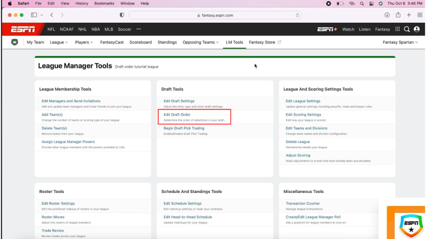Open Edit Roster Settings link

pyautogui.click(x=58, y=203)
